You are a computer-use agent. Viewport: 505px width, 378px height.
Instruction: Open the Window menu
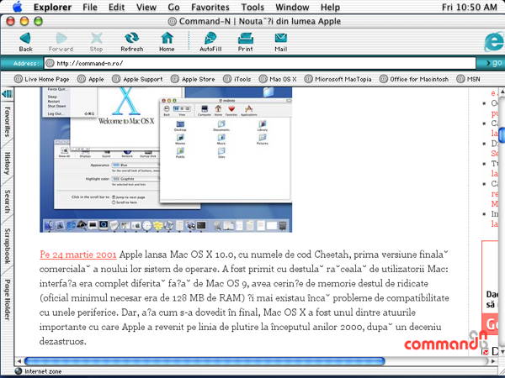point(292,7)
